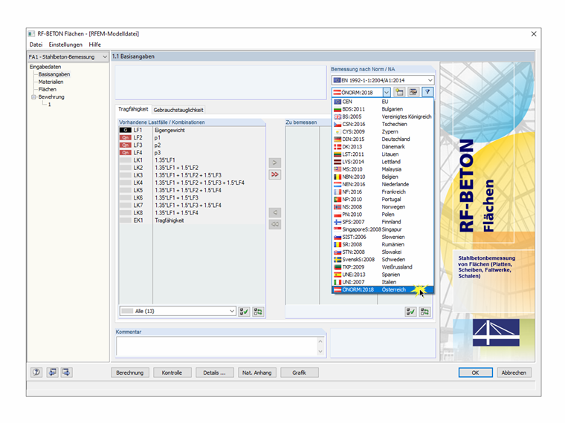Select all in Zu bemessen list

[411, 312]
